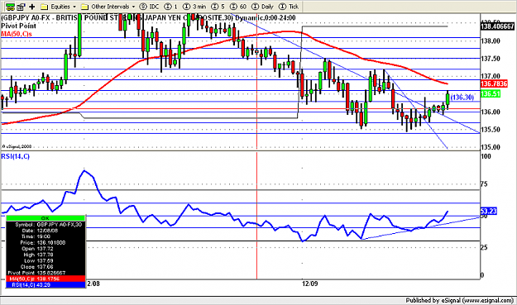This screenshot has width=517, height=305.
Task: Click the Time 19:00 row in data window
Action: 45,236
